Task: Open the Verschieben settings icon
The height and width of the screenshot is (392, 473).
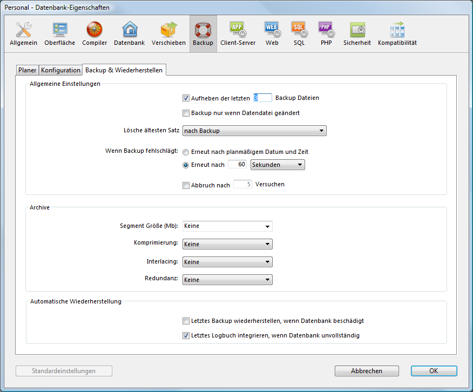Action: coord(168,33)
